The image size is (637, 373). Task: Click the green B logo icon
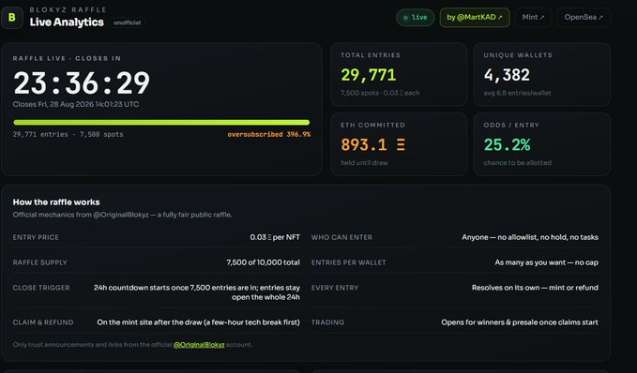12,18
